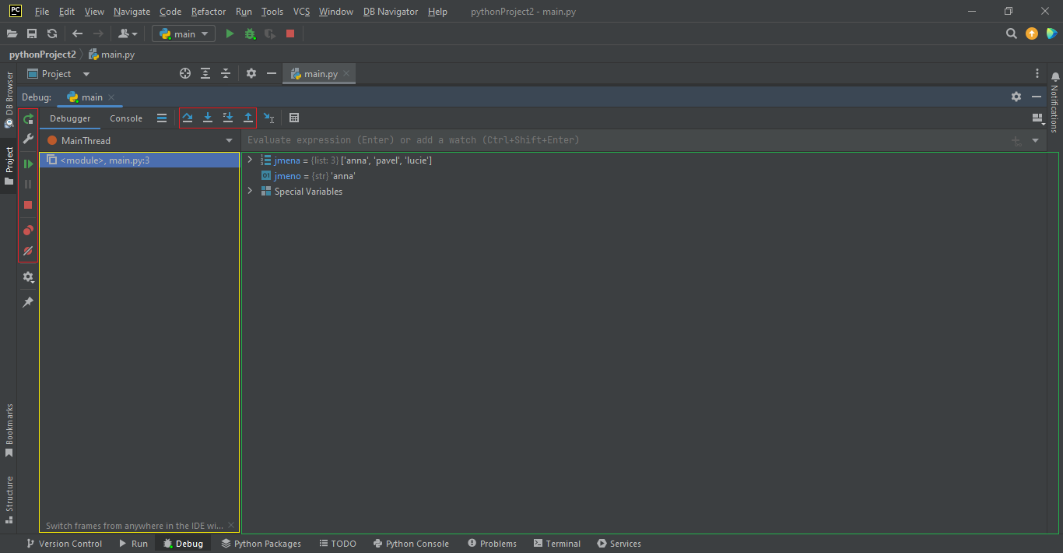Click the Step Out icon
Viewport: 1063px width, 553px height.
point(247,118)
